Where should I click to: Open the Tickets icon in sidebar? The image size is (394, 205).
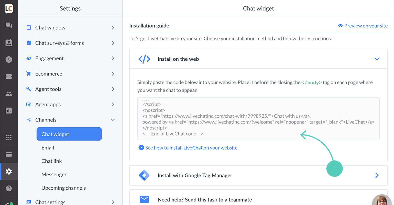click(9, 77)
